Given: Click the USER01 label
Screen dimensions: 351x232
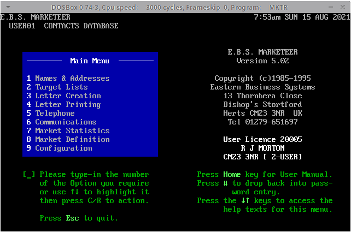Looking at the screenshot, I should coord(22,26).
